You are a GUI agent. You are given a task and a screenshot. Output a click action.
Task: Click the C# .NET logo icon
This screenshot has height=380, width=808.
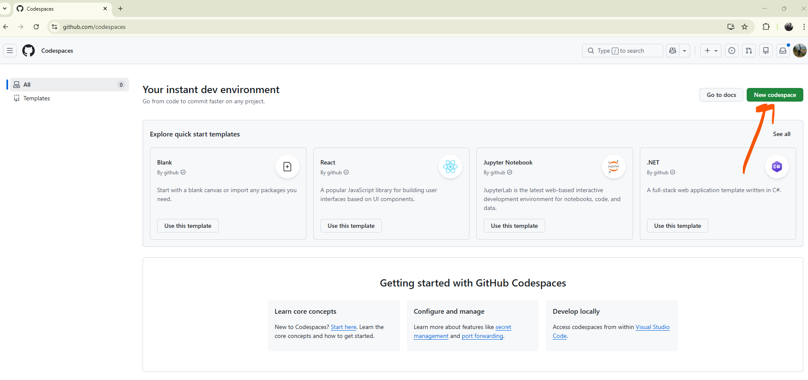[x=777, y=167]
